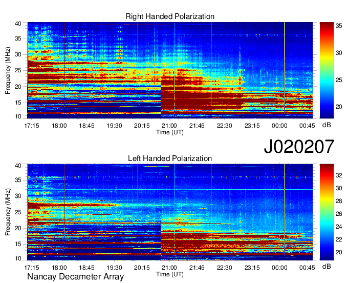348x283 pixels.
Task: Click the 'Left Handed Polarization' plot title
Action: pyautogui.click(x=170, y=158)
